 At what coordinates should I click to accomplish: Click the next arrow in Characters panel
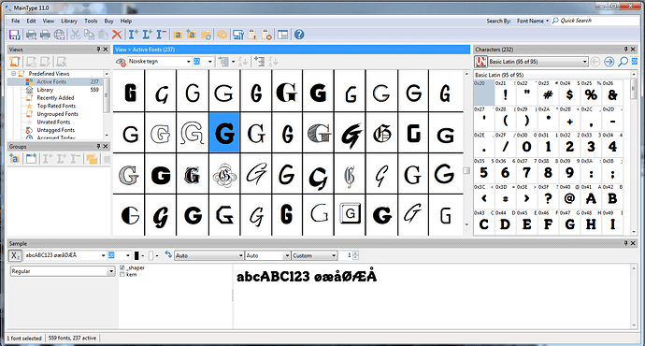pos(609,62)
